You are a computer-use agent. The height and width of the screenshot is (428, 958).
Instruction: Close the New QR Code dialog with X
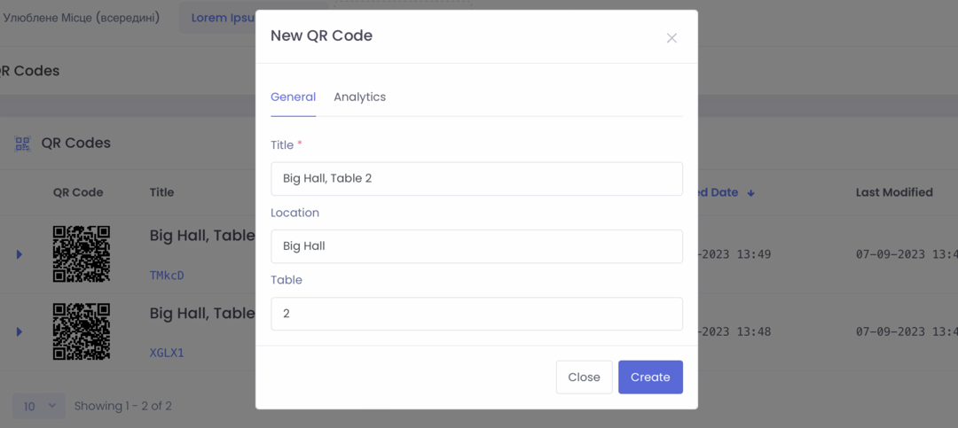[x=671, y=38]
